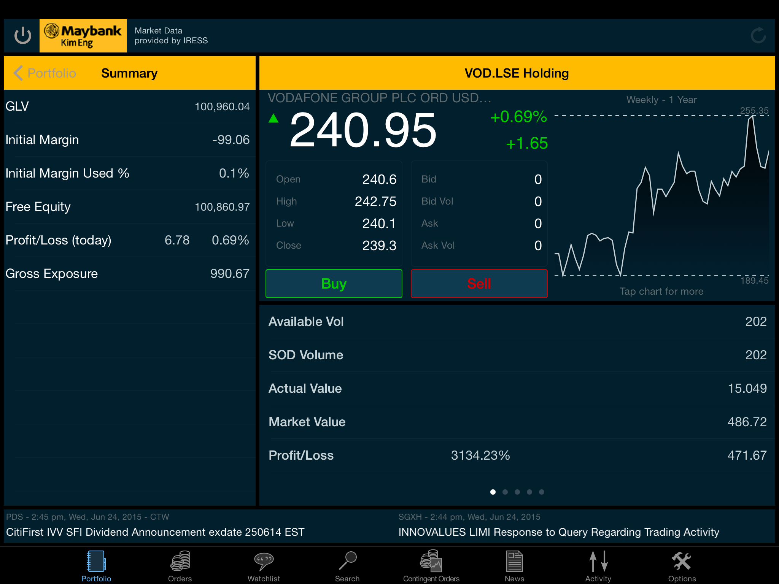Tap the Bid Vol value row
The height and width of the screenshot is (584, 779).
pos(481,202)
